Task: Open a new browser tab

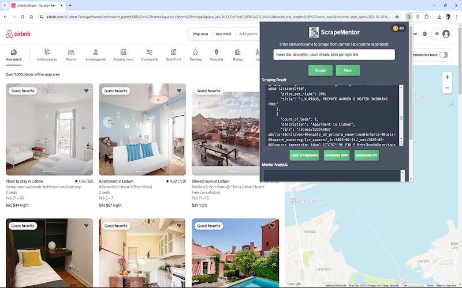Action: click(x=70, y=5)
